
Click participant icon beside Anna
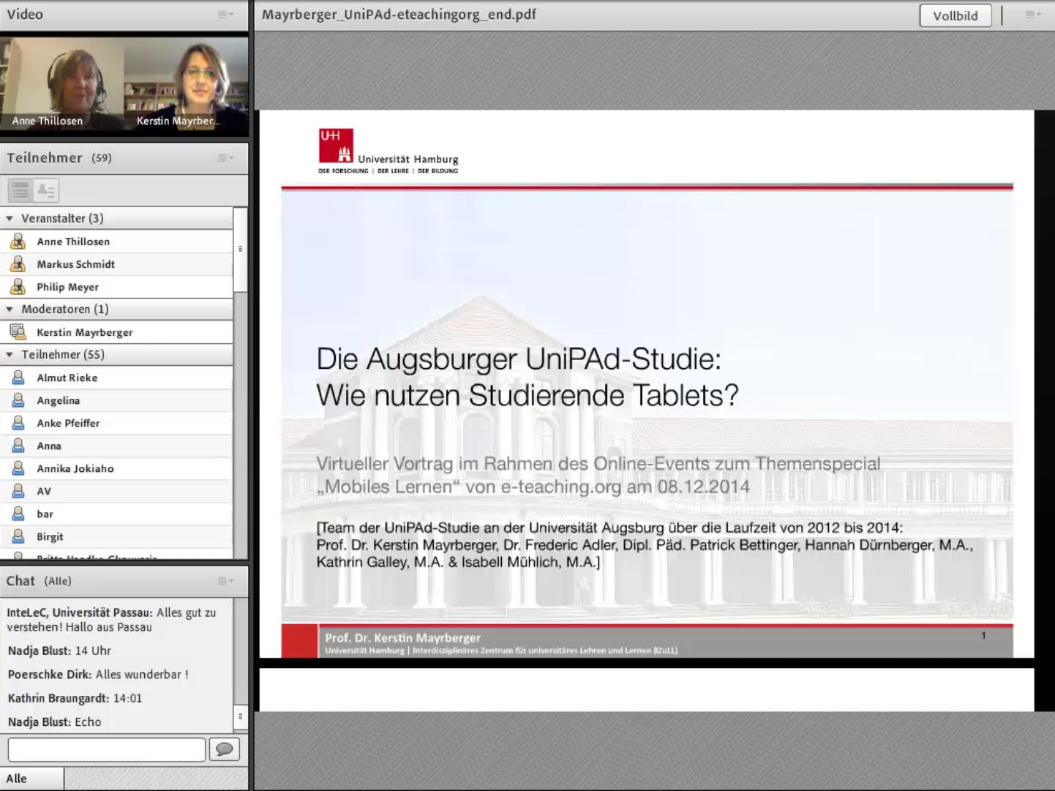18,446
